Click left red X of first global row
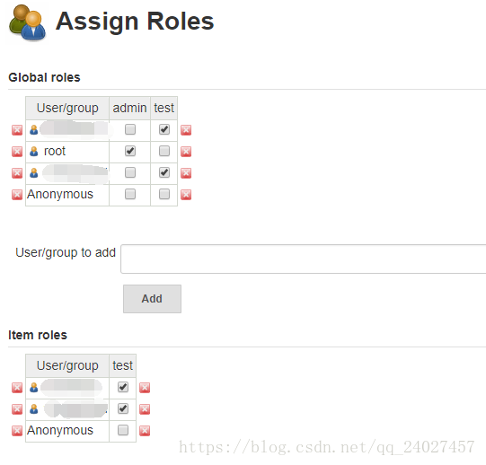 (17, 130)
